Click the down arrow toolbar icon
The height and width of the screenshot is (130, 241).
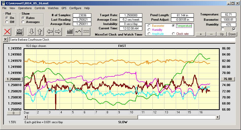[x=31, y=32]
